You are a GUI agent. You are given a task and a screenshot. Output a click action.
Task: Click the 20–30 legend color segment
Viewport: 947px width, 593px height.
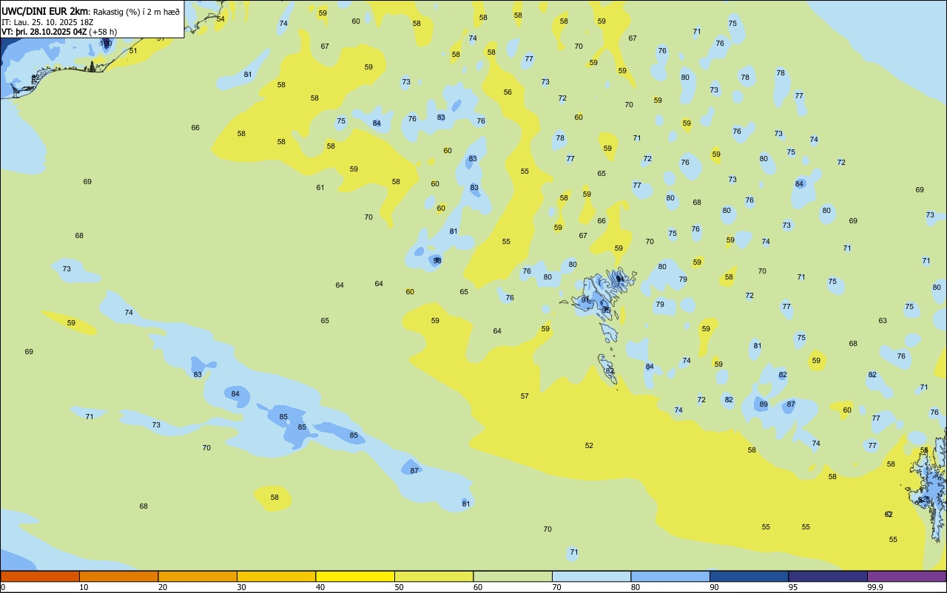[x=198, y=576]
